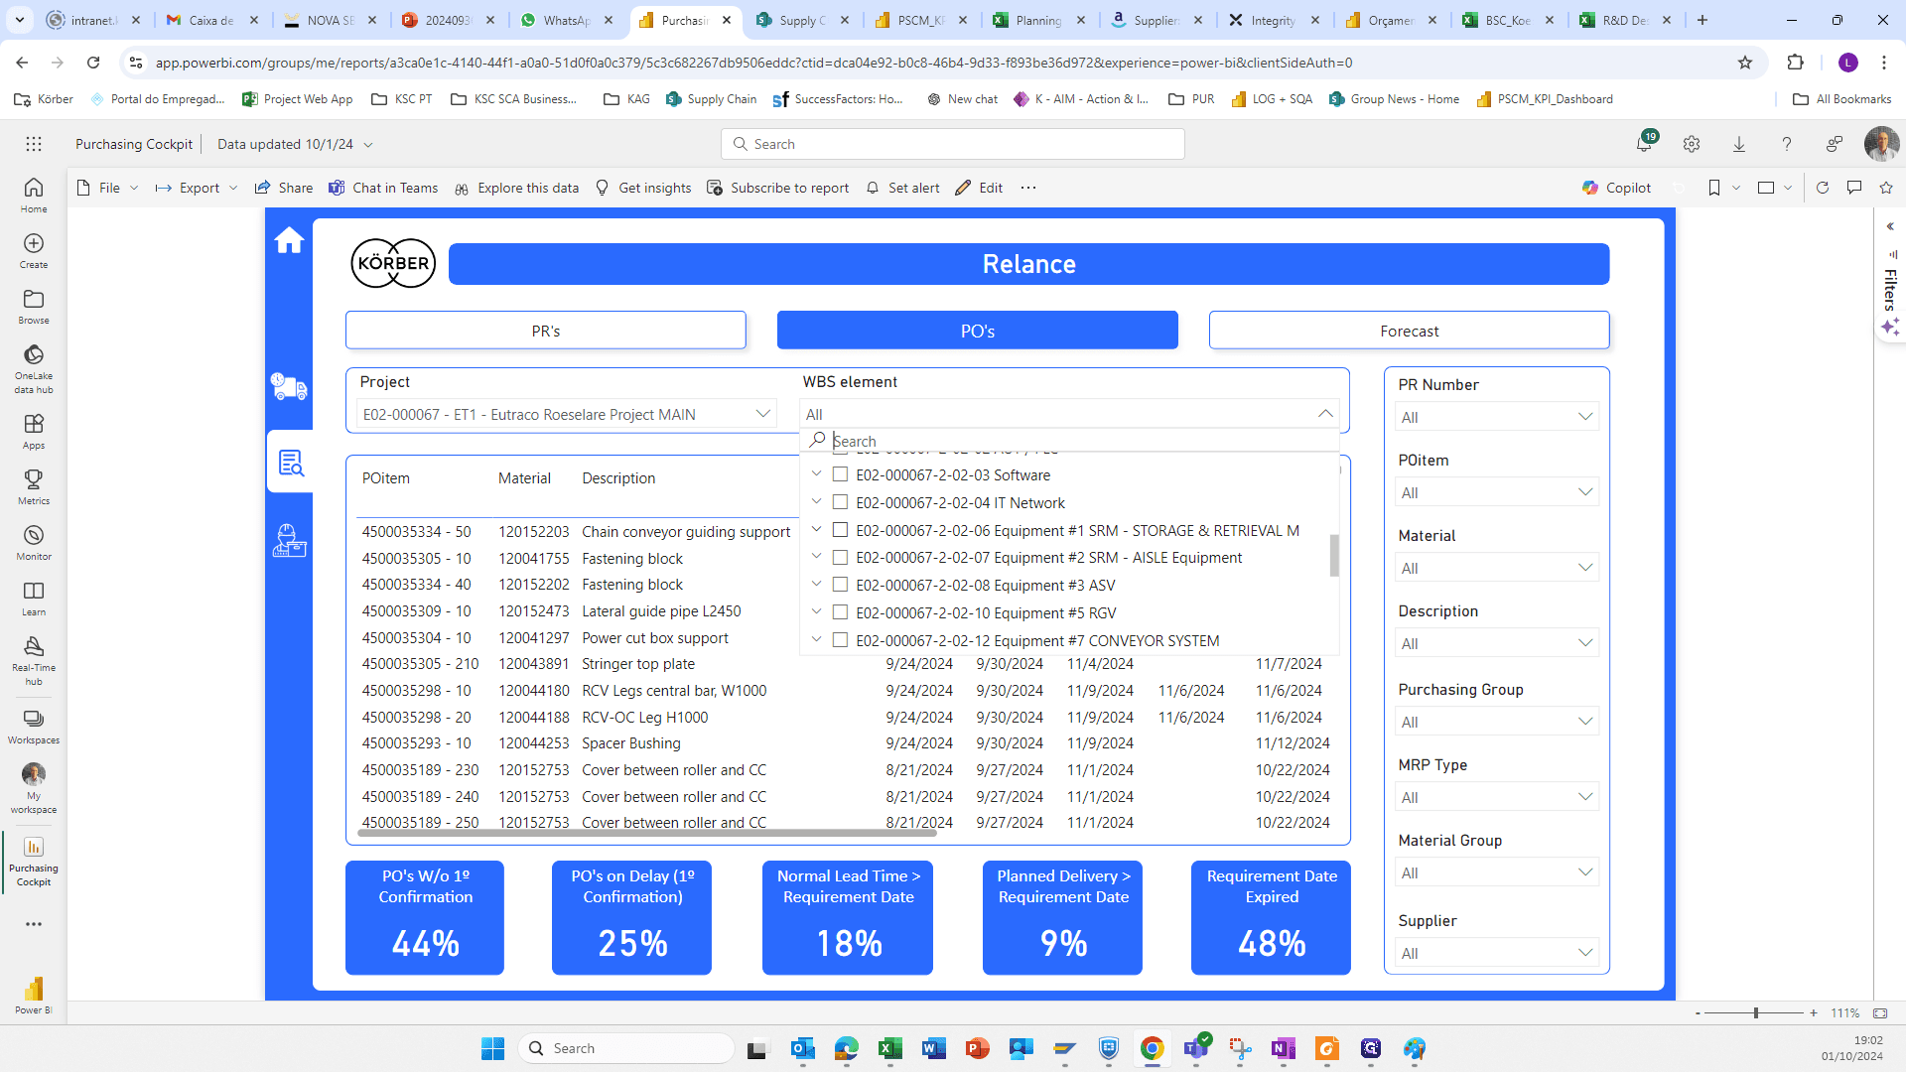Click Subscribe to report
Viewport: 1906px width, 1072px height.
tap(778, 188)
